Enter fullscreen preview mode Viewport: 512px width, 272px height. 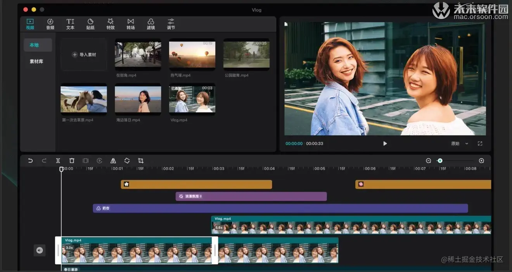pyautogui.click(x=480, y=144)
